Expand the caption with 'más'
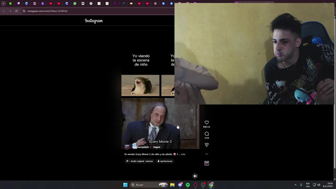The height and width of the screenshot is (189, 336). [183, 154]
